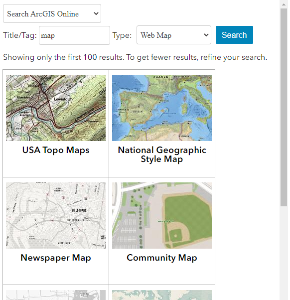Click the National Geographic Style Map title
290x300 pixels.
(x=162, y=154)
